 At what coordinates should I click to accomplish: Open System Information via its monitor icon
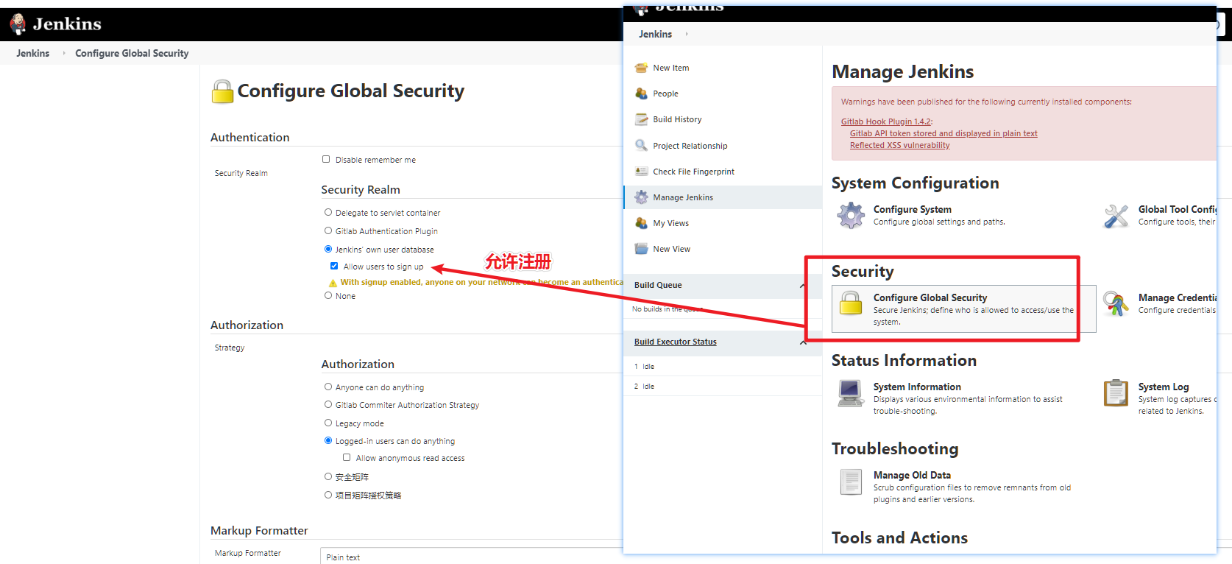point(851,393)
